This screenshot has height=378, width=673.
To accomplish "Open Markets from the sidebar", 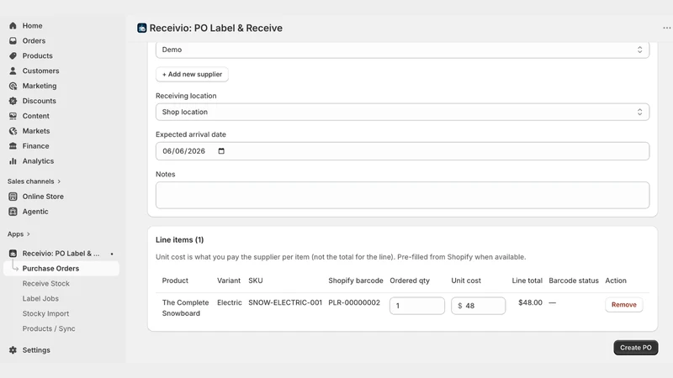I will coord(36,131).
